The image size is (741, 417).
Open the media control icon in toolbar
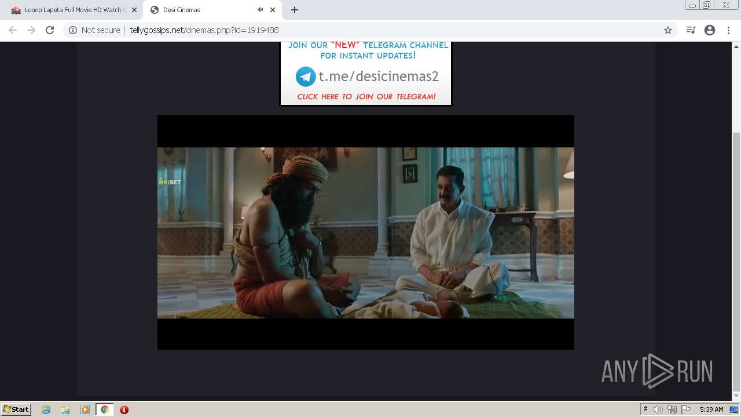pyautogui.click(x=691, y=30)
